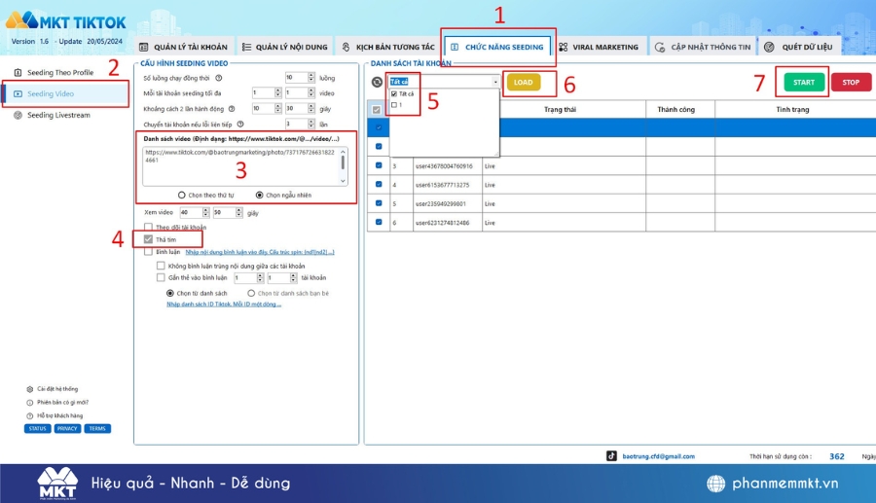Click the PRIVACY button
Viewport: 876px width, 503px height.
(x=67, y=429)
